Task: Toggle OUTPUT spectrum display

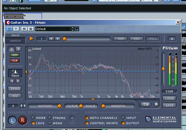Action: pos(123,123)
